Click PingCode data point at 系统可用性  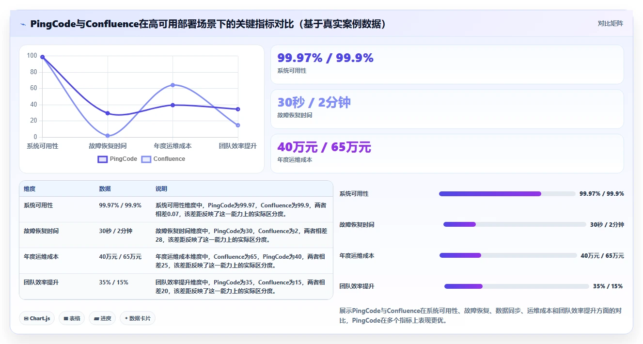(x=43, y=57)
